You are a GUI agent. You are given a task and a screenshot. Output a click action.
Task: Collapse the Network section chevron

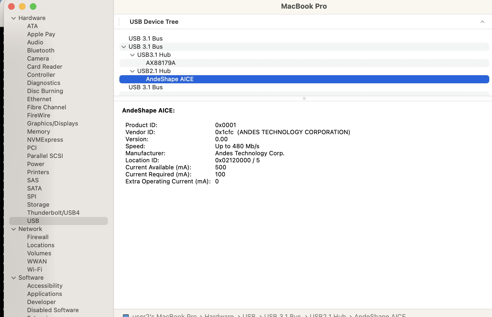tap(14, 229)
